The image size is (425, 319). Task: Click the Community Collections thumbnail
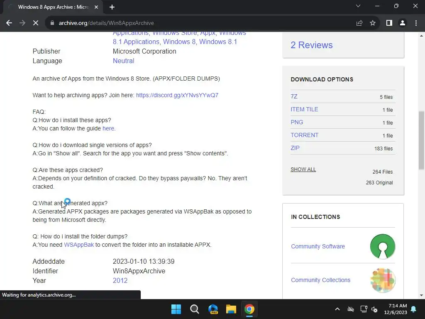point(382,280)
